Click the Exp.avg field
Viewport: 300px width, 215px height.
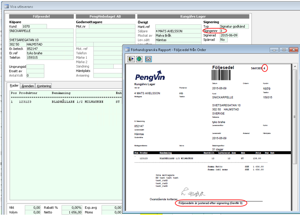pos(112,208)
